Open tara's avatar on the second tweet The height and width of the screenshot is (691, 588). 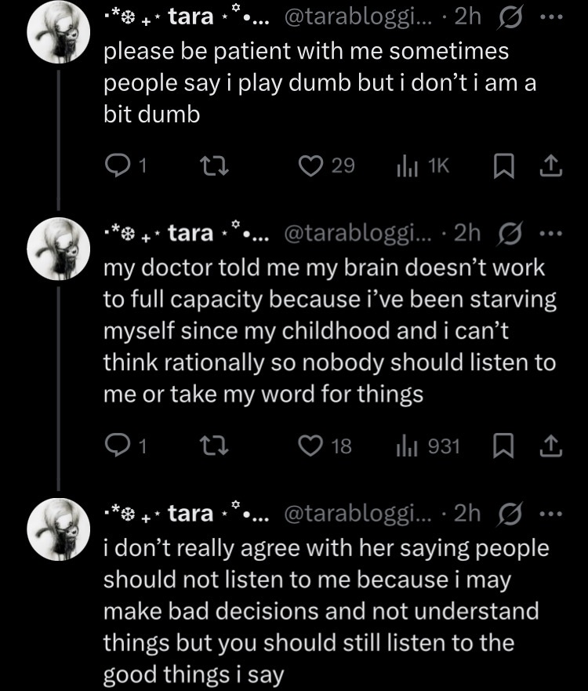tap(59, 249)
